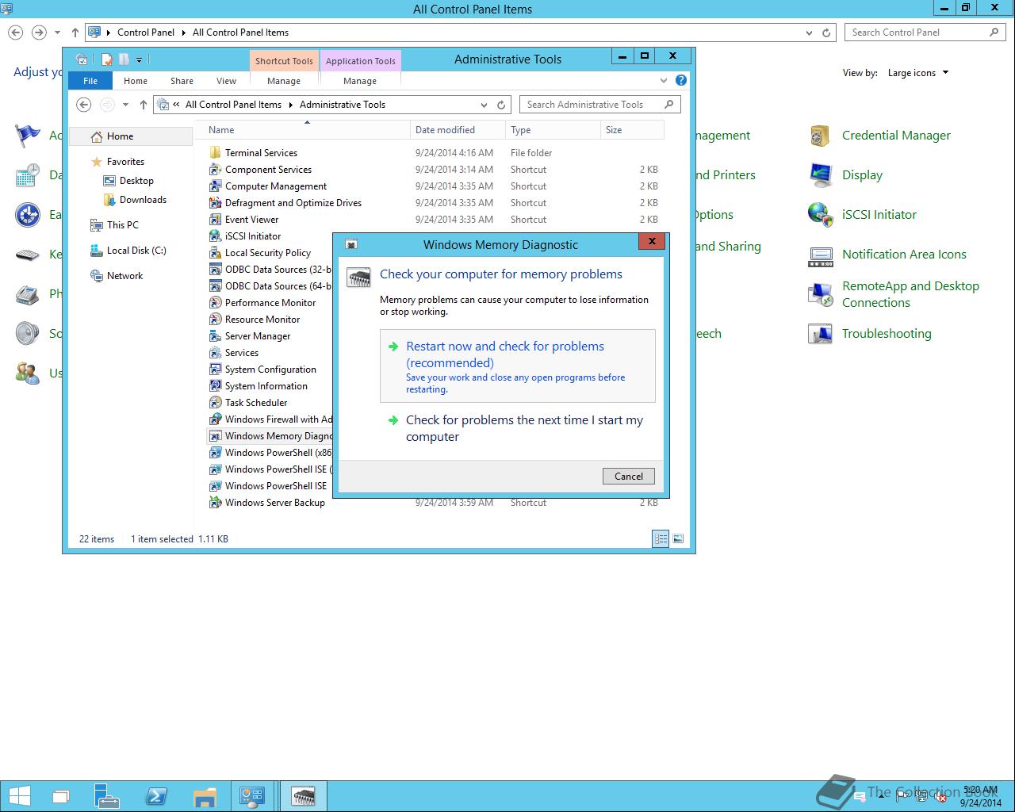Open the View by Large icons dropdown
The image size is (1015, 812).
(917, 73)
